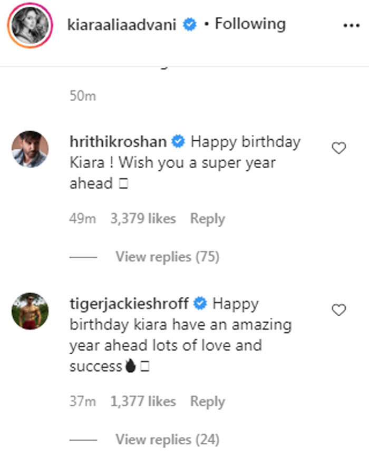
Task: Like hrithikroshan's birthday comment
Action: click(x=338, y=149)
